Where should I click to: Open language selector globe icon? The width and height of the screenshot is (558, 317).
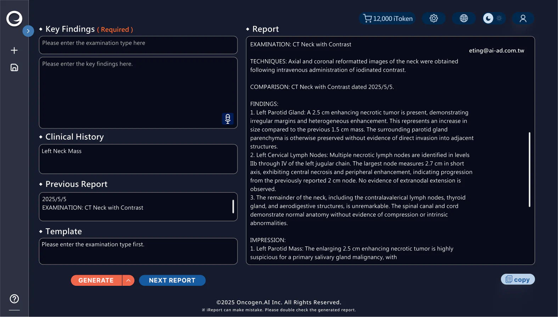[x=463, y=18]
